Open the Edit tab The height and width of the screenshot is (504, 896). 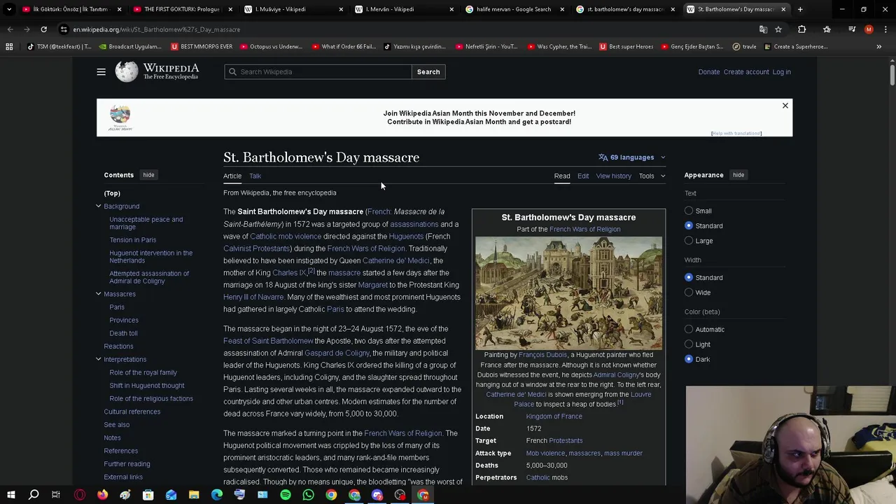[x=583, y=176]
